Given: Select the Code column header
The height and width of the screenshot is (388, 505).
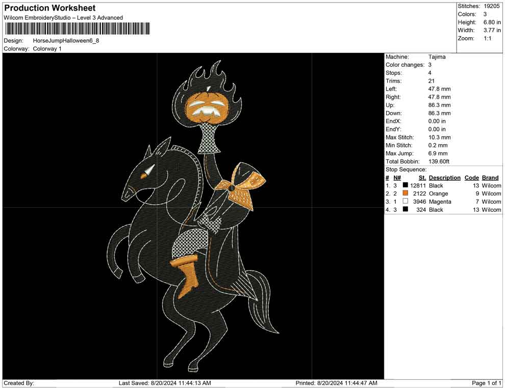Looking at the screenshot, I should 471,178.
